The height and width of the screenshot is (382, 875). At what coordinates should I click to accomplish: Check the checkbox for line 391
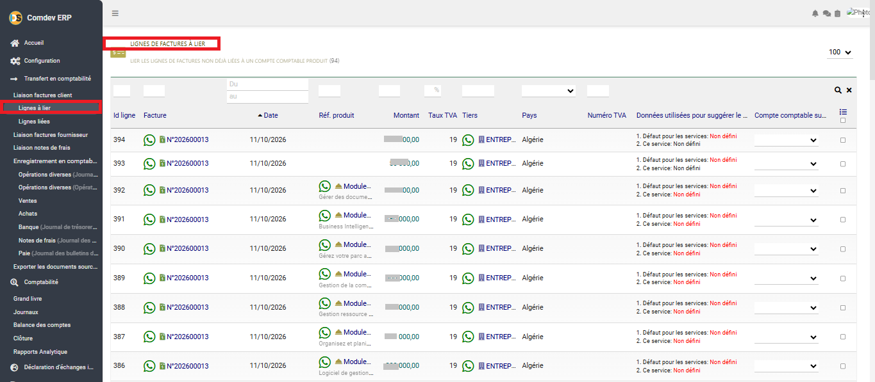(x=843, y=219)
